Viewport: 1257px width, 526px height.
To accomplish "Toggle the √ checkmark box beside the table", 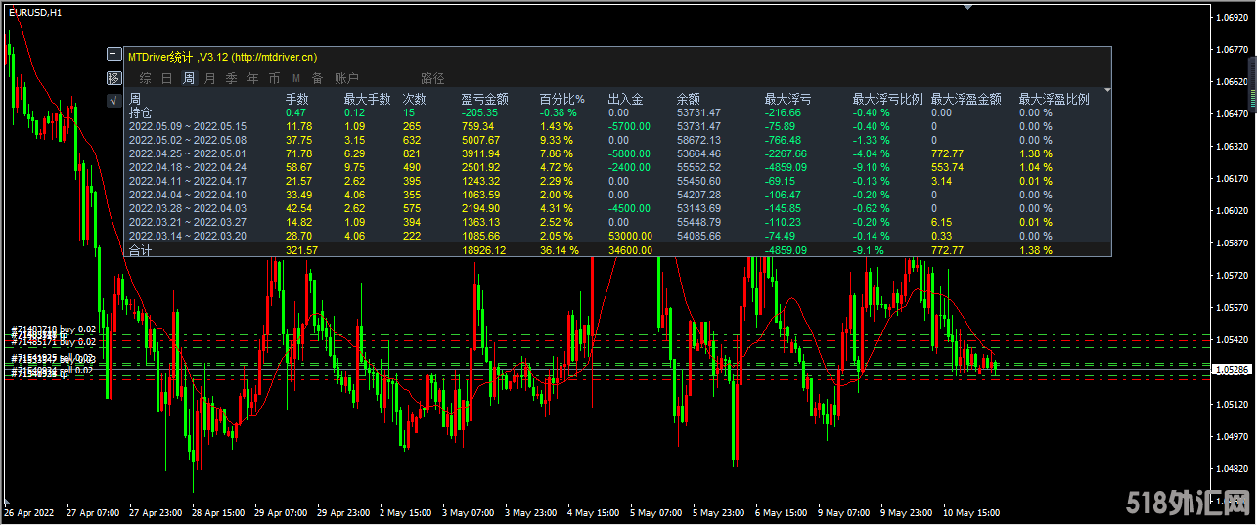I will (x=114, y=100).
